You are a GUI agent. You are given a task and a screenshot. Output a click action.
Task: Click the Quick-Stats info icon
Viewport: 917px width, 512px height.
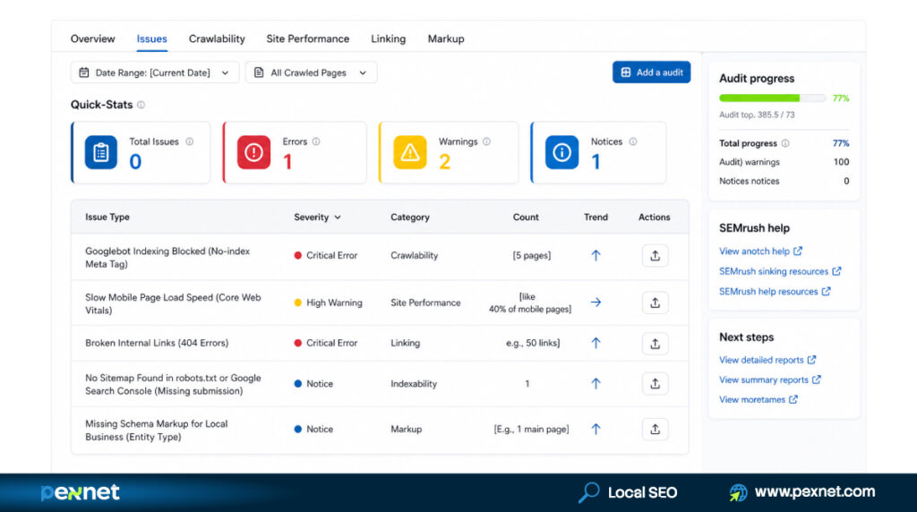141,106
